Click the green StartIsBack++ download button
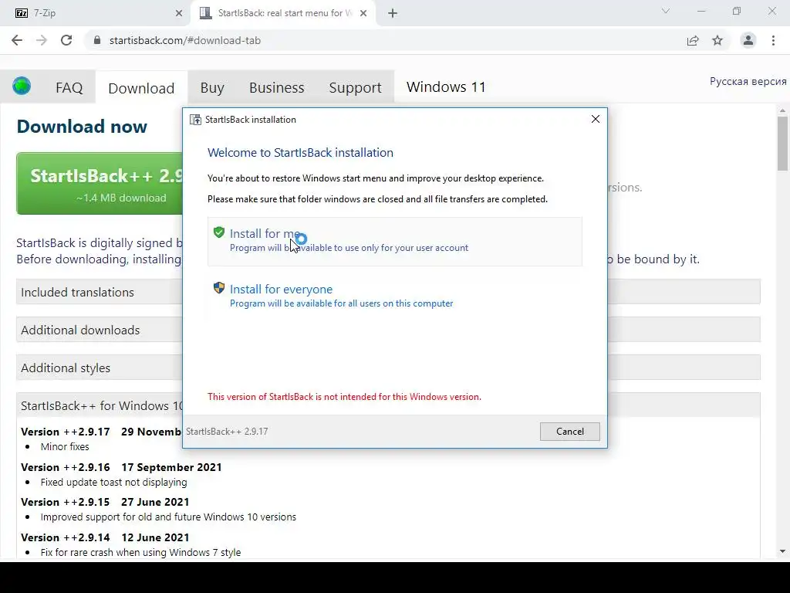The image size is (790, 593). pyautogui.click(x=100, y=184)
